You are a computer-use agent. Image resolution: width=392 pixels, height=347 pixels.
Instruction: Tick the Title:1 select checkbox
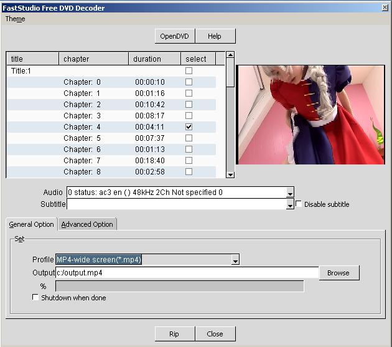pos(189,71)
